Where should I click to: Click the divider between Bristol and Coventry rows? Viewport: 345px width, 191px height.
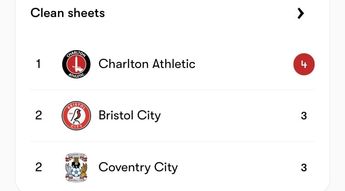172,141
